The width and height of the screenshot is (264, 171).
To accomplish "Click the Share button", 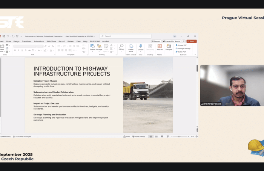I will tap(191, 41).
